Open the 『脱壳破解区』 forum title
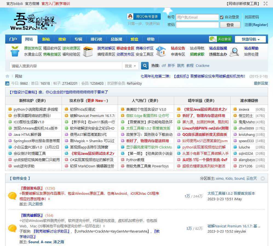This screenshot has height=246, width=273. (32, 215)
